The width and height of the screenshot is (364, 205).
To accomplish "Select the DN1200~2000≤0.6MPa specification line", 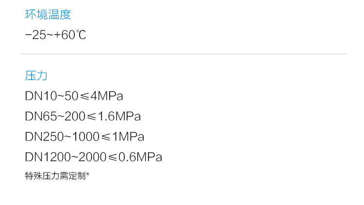I will [93, 157].
